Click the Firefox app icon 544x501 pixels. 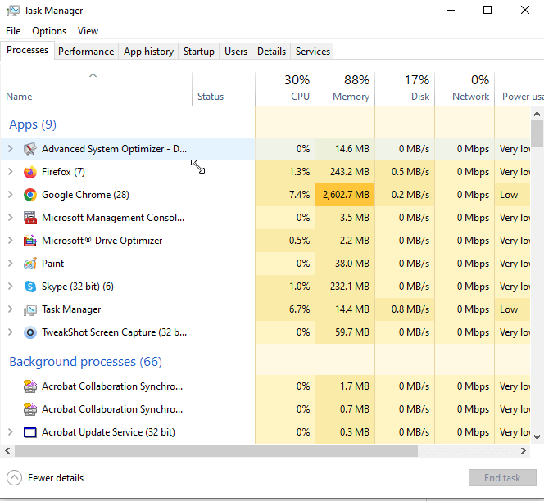[30, 172]
